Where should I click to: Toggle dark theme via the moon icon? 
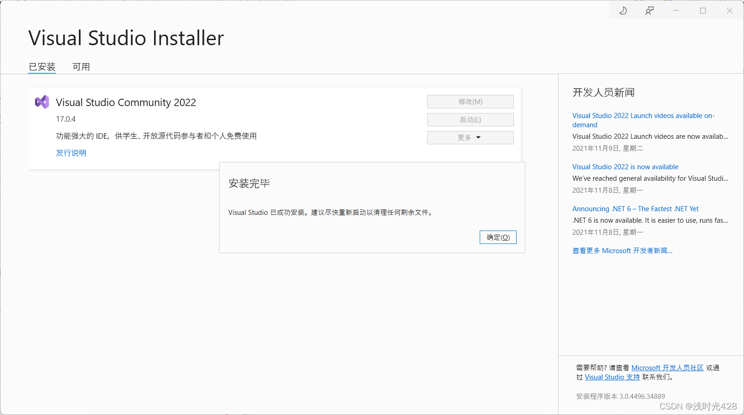click(623, 10)
